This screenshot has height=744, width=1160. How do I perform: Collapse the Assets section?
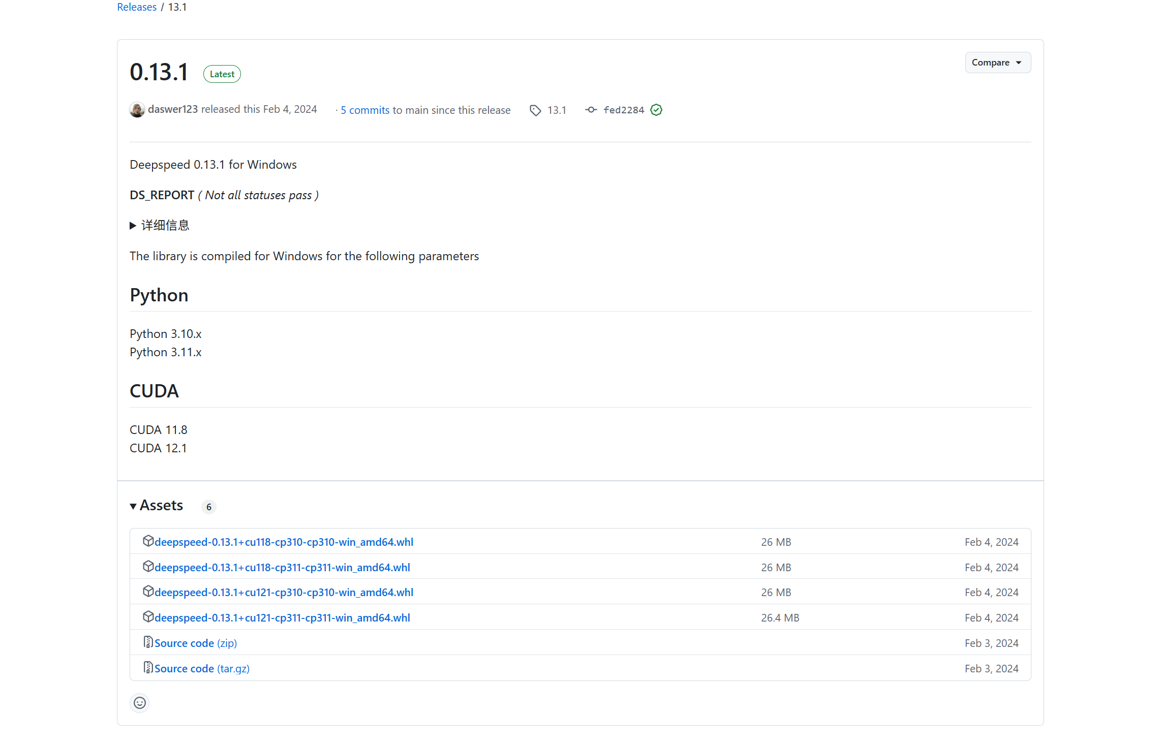pyautogui.click(x=157, y=506)
